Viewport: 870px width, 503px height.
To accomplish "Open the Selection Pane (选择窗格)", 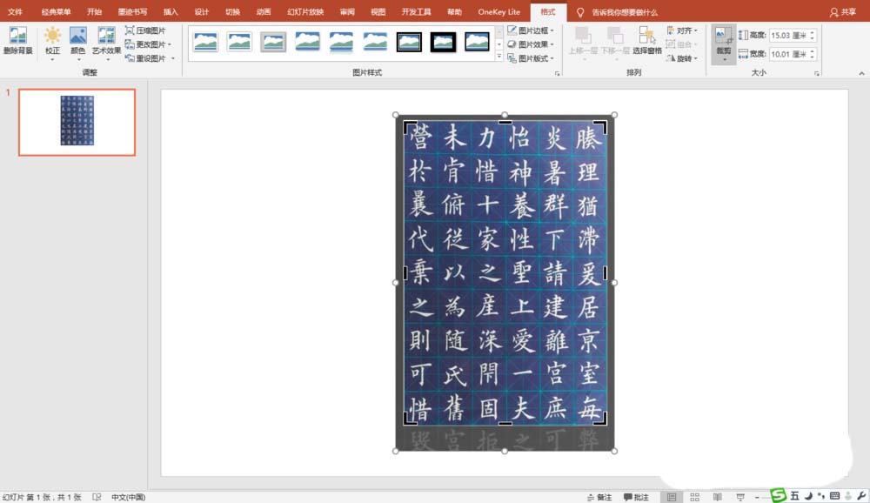I will 647,41.
